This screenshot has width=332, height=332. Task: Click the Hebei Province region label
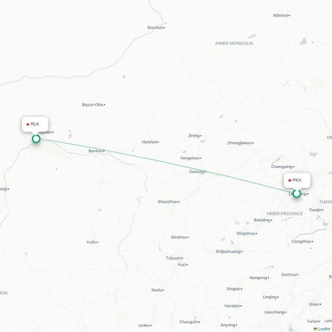coord(285,214)
